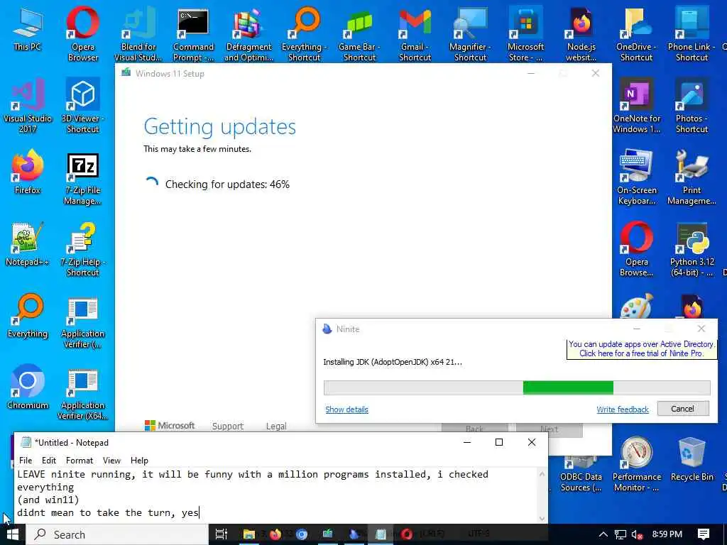Click Notepad scrollbar up arrow

[542, 474]
